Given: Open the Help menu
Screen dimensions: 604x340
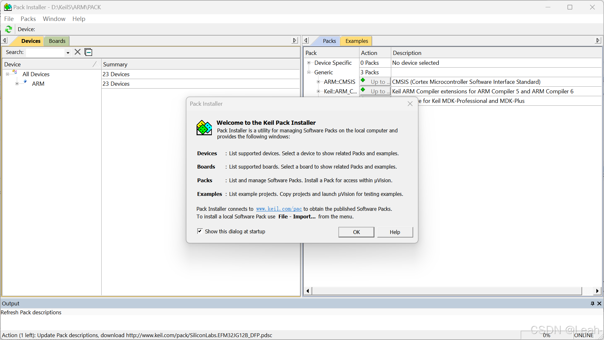Looking at the screenshot, I should (79, 19).
